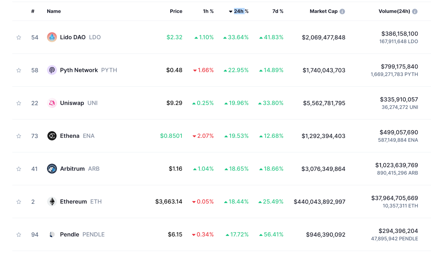Click Lido DAO price $2.32
Image resolution: width=431 pixels, height=254 pixels.
point(174,37)
